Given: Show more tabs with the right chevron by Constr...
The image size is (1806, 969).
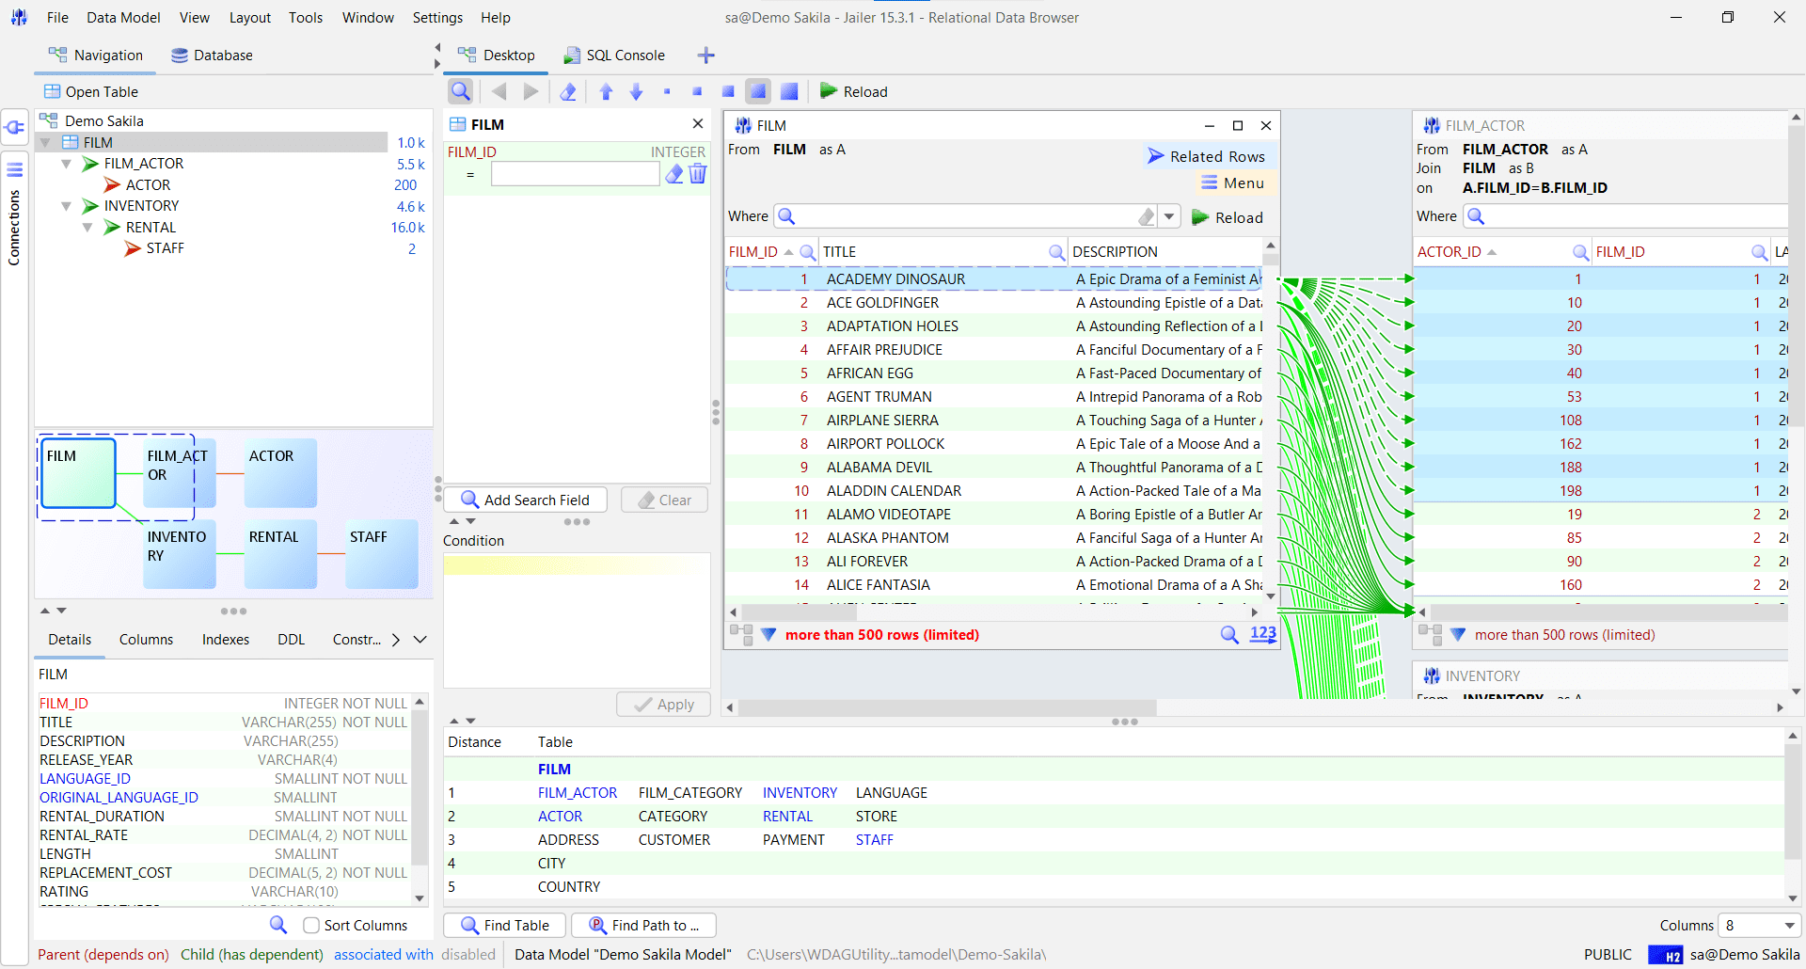Looking at the screenshot, I should pyautogui.click(x=396, y=640).
